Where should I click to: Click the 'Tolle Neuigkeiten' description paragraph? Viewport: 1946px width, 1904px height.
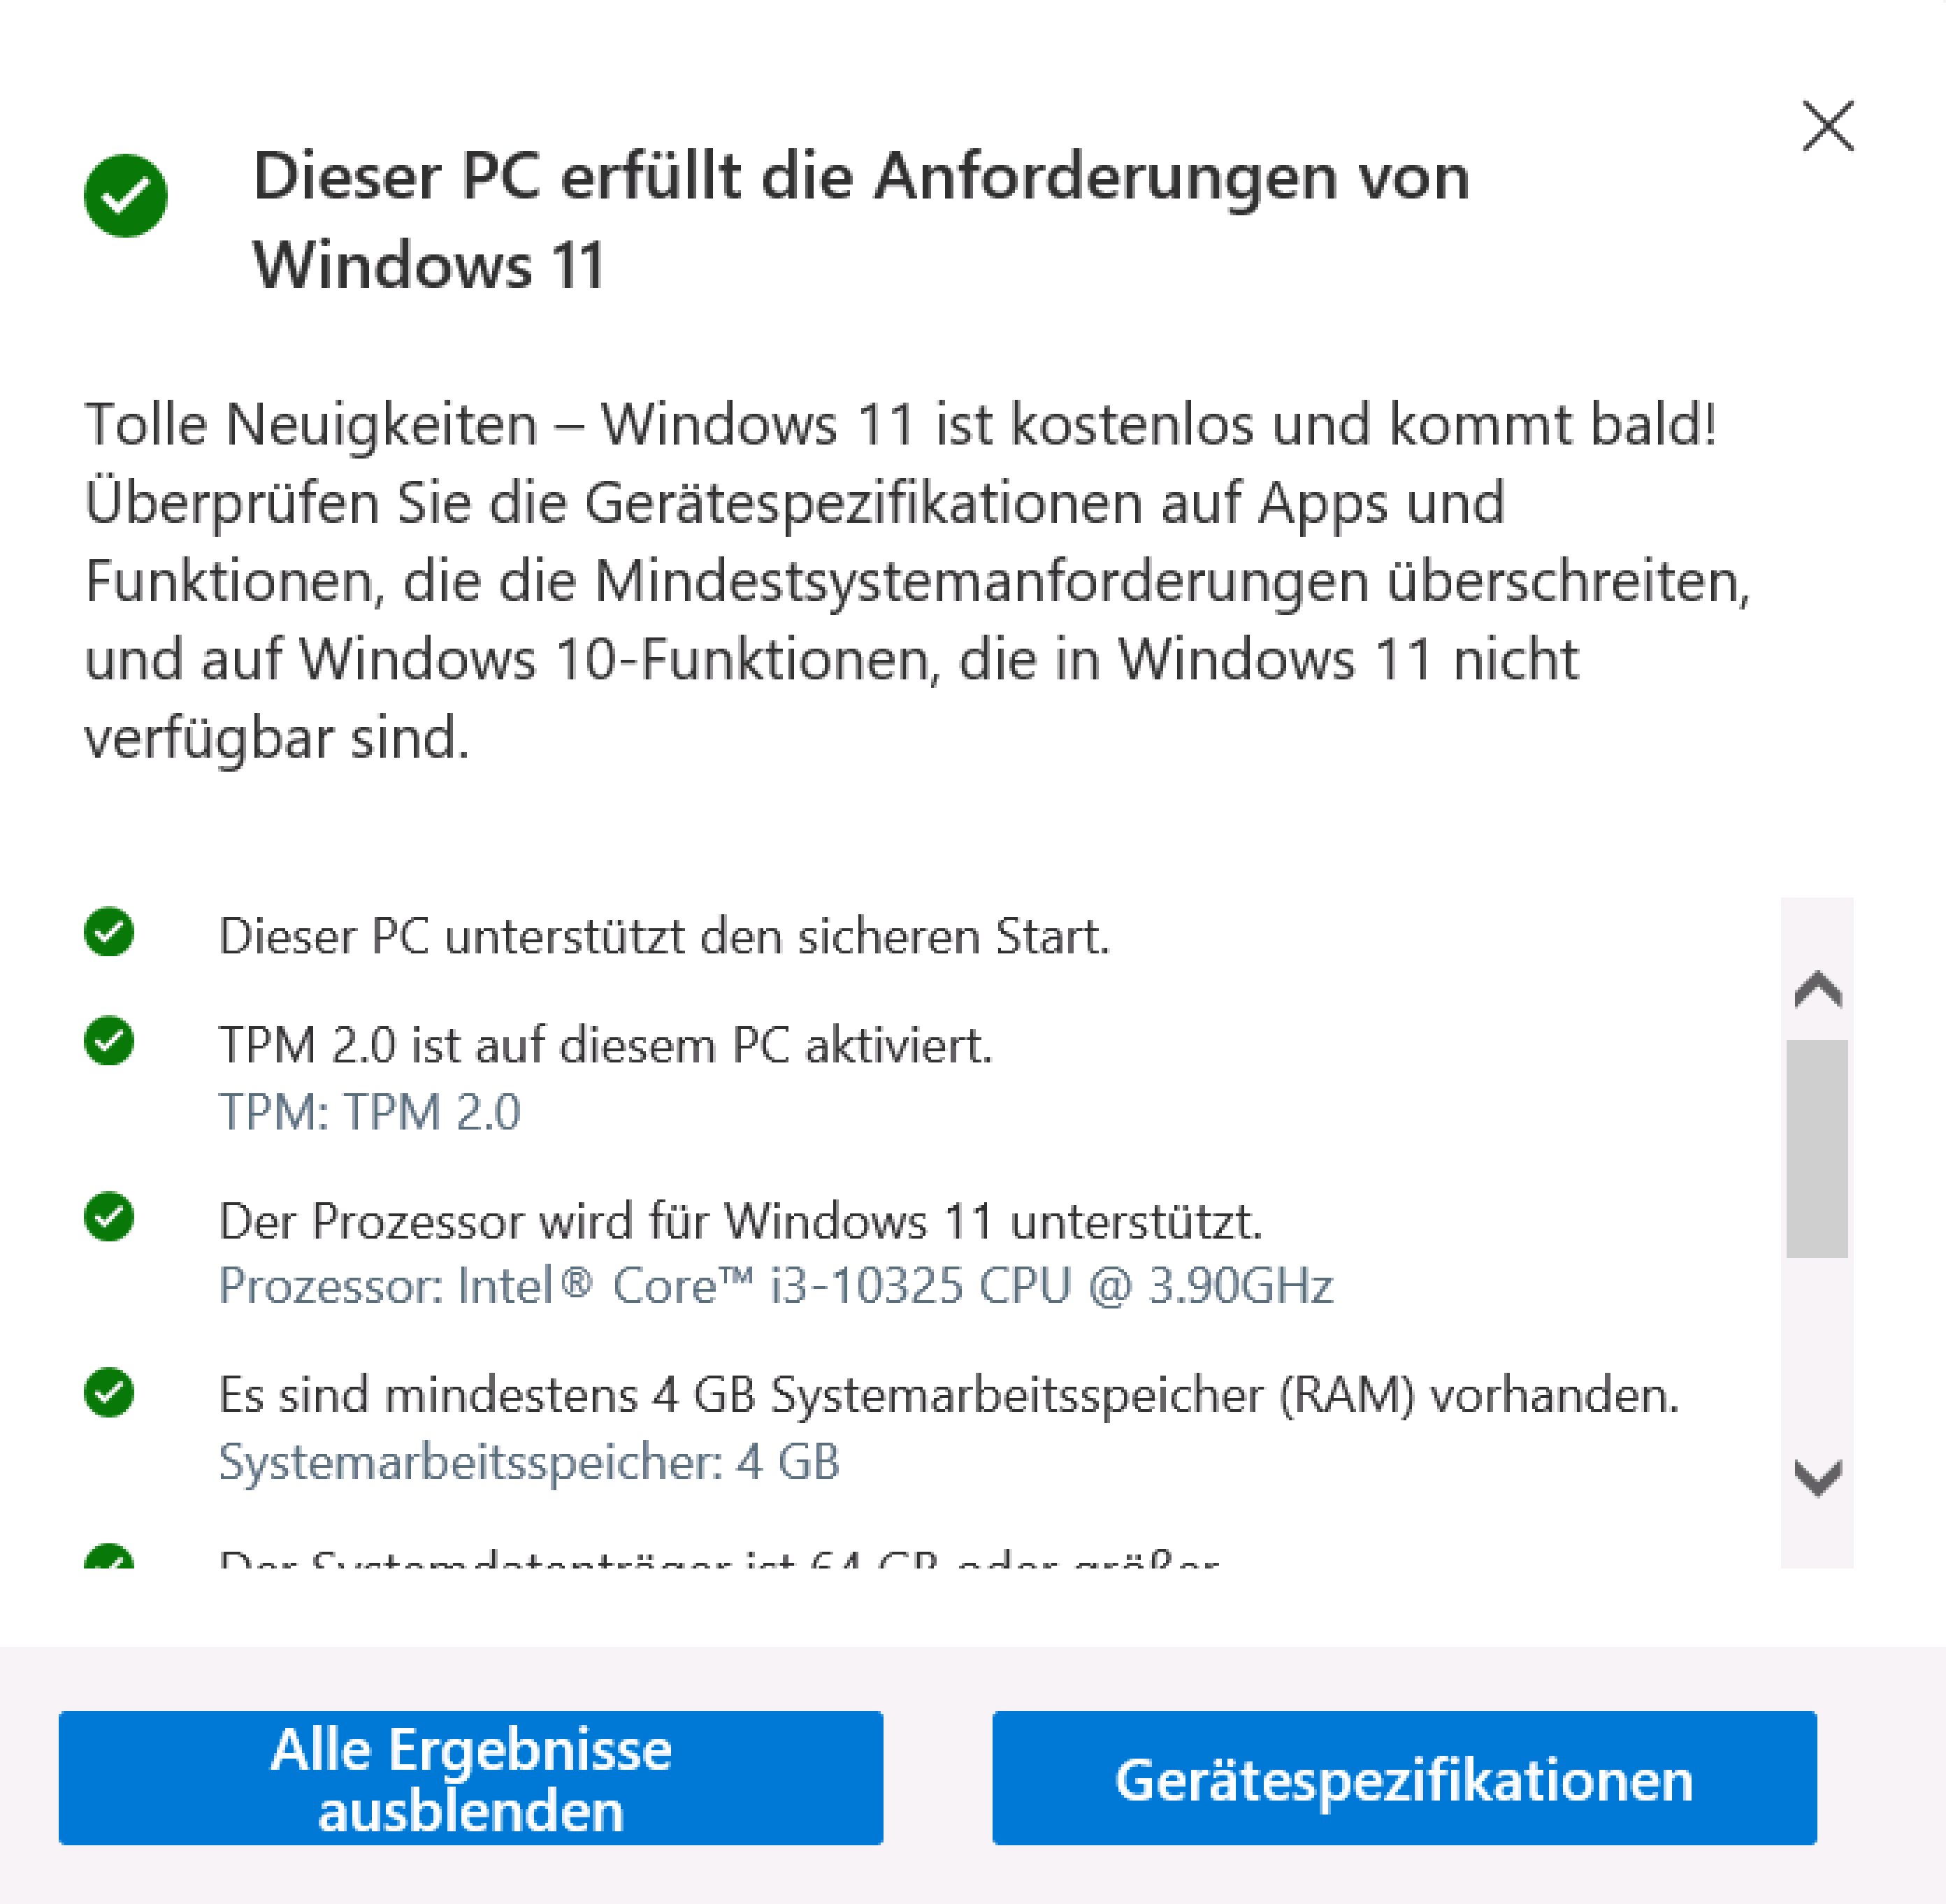click(x=917, y=581)
